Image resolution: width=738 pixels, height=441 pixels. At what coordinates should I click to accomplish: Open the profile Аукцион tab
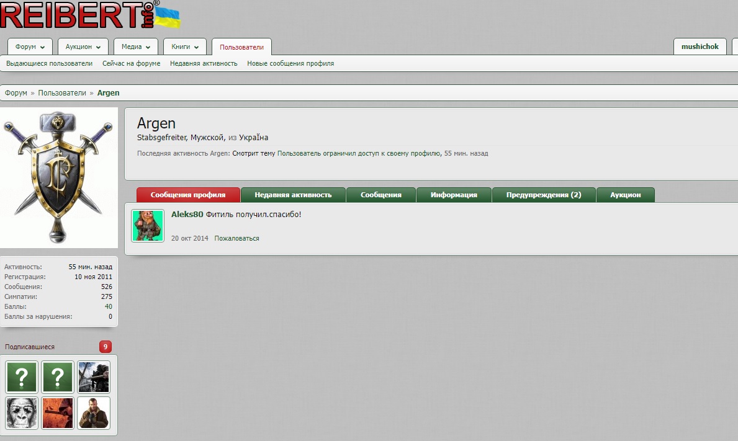[626, 195]
